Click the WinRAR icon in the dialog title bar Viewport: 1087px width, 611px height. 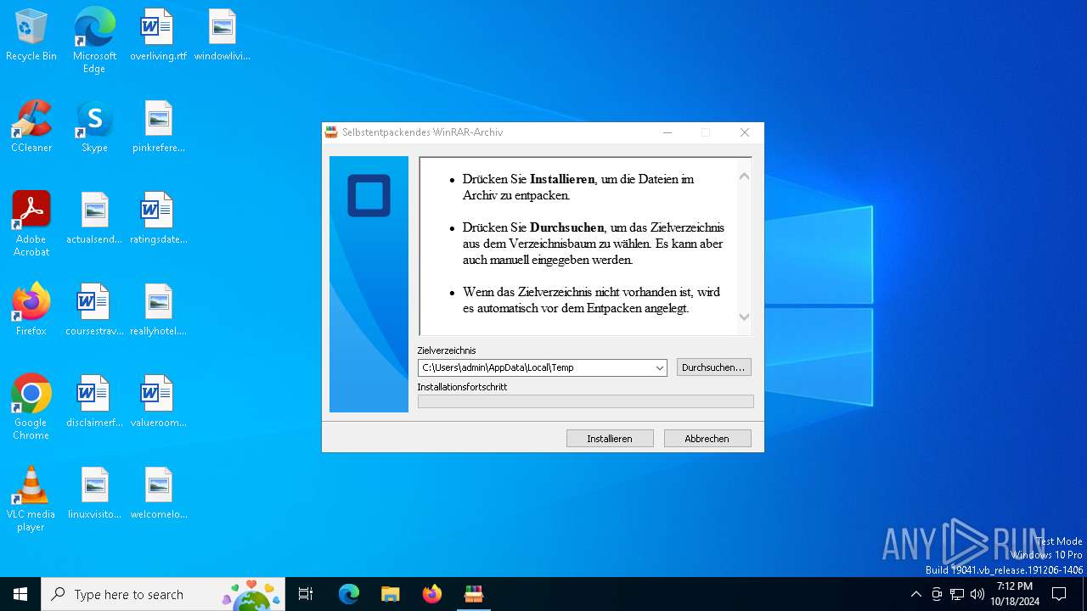[331, 132]
